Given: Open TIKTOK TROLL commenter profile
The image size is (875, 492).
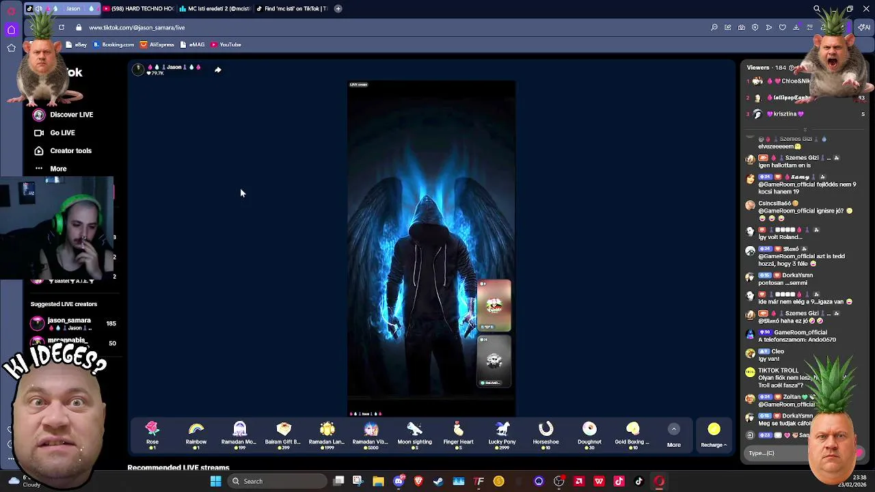Looking at the screenshot, I should pyautogui.click(x=778, y=370).
